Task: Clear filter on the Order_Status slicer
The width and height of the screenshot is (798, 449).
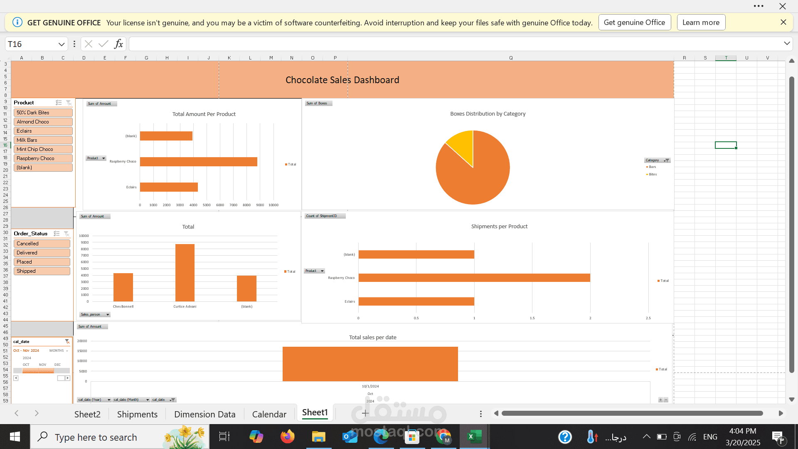Action: [x=66, y=234]
